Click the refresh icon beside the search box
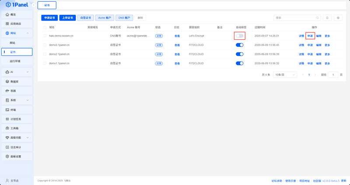350x185 pixels. (327, 18)
